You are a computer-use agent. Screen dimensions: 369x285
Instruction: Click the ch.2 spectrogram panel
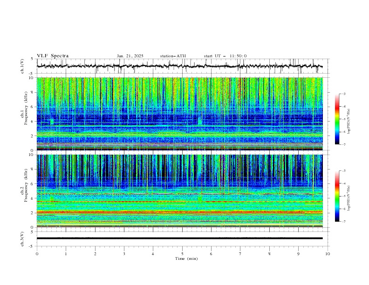pos(179,191)
